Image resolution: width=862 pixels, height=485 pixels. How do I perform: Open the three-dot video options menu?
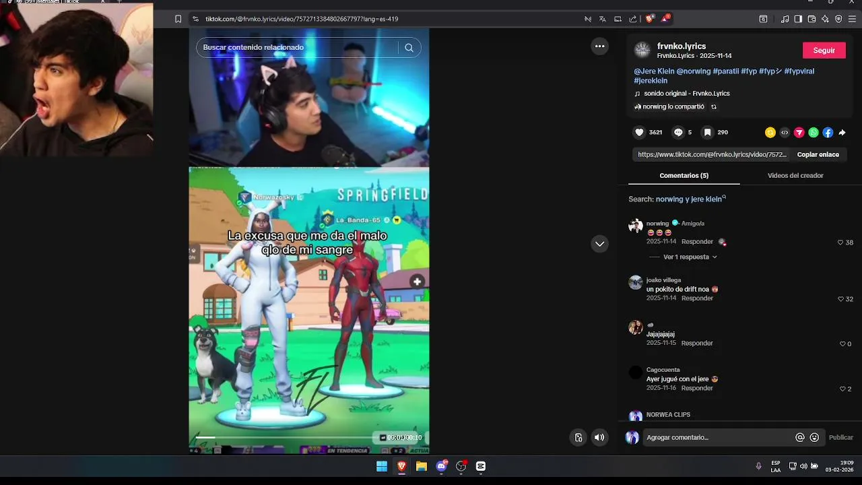[599, 46]
